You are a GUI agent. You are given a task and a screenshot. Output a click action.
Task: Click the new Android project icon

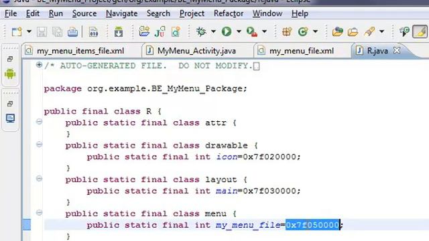pyautogui.click(x=144, y=31)
